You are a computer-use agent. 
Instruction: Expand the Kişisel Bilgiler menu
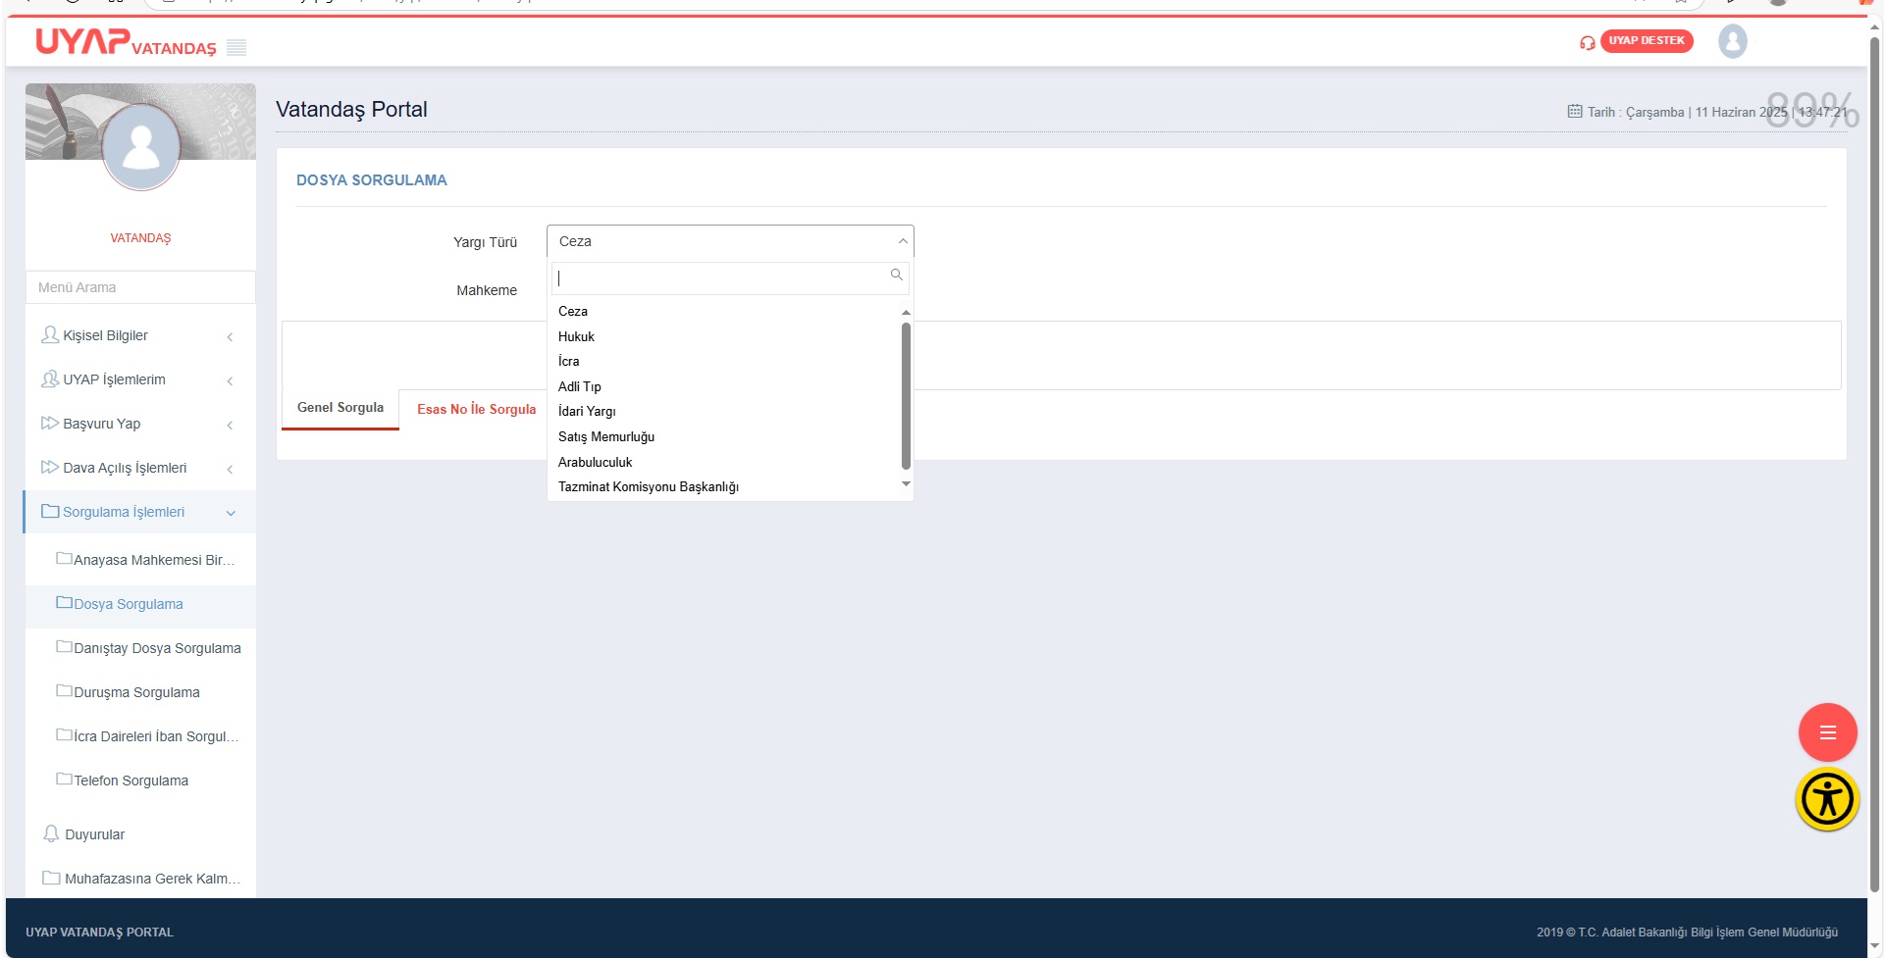pos(137,335)
